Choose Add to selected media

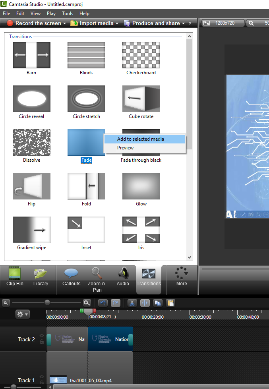141,139
